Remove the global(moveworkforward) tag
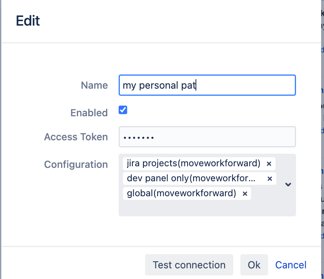Screen dimensions: 324x279 (x=244, y=193)
